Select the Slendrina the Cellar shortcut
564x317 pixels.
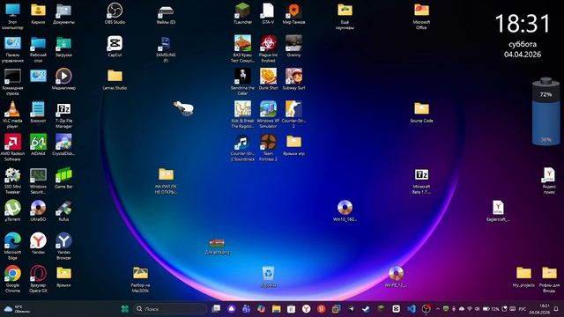coord(243,82)
